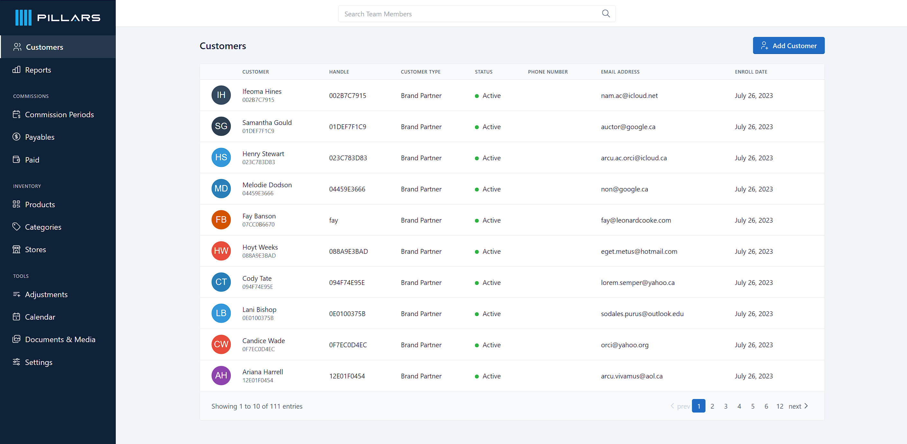Open Paid wallet icon in sidebar

[16, 159]
